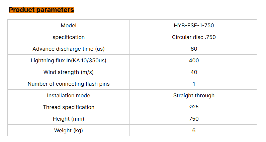Select the Model label cell
The width and height of the screenshot is (266, 142).
tap(69, 26)
